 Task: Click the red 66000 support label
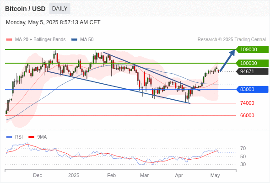click(247, 115)
